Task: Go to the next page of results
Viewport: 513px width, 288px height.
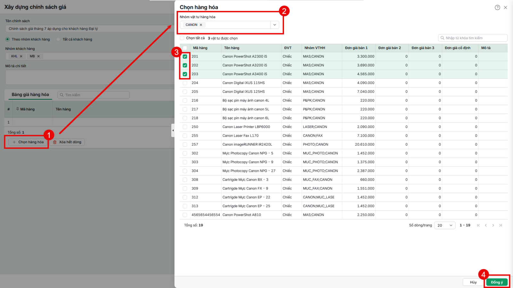Action: (x=493, y=225)
